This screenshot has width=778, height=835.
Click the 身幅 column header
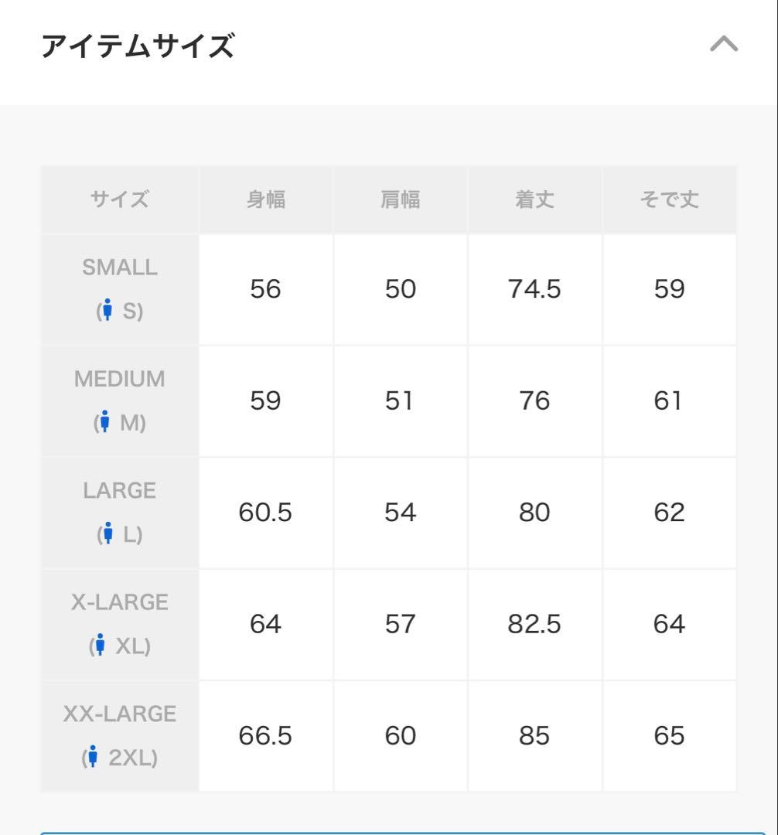(x=266, y=199)
